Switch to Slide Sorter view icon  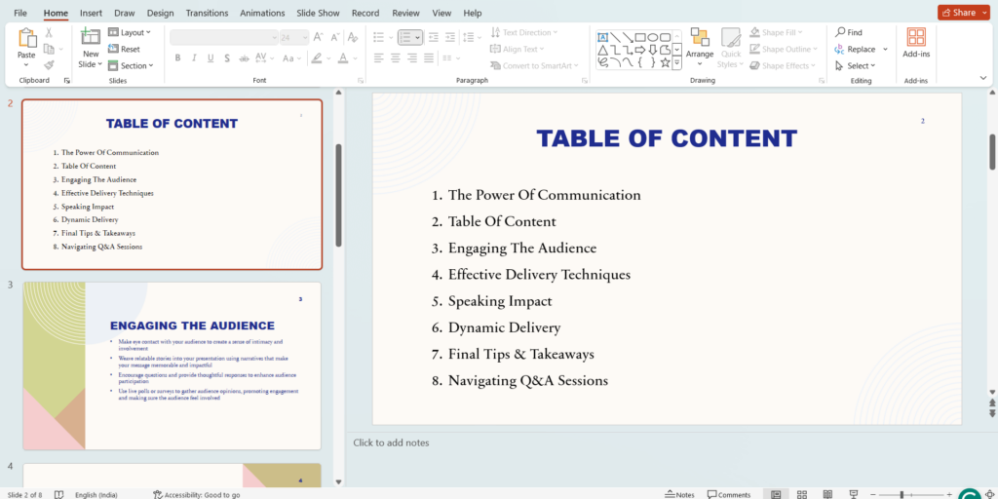pos(800,494)
